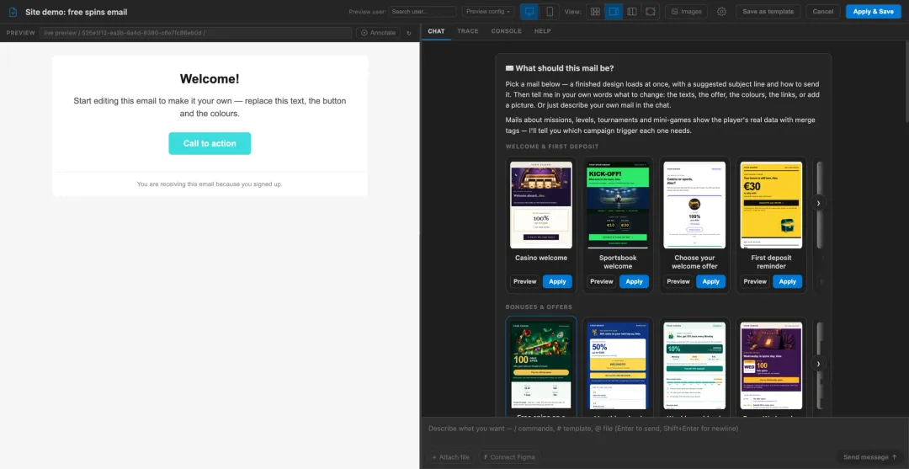
Task: Click the 100 free spins template thumbnail
Action: (541, 365)
